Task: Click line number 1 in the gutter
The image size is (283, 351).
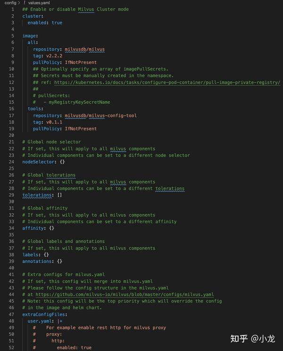Action: coord(12,9)
